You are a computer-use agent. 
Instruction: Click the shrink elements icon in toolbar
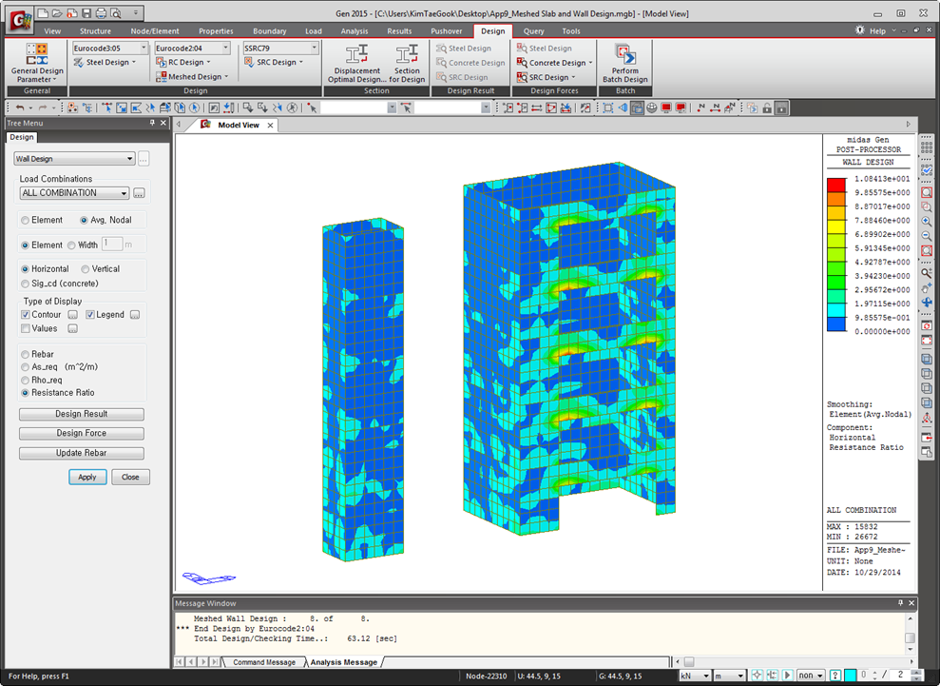pos(608,108)
